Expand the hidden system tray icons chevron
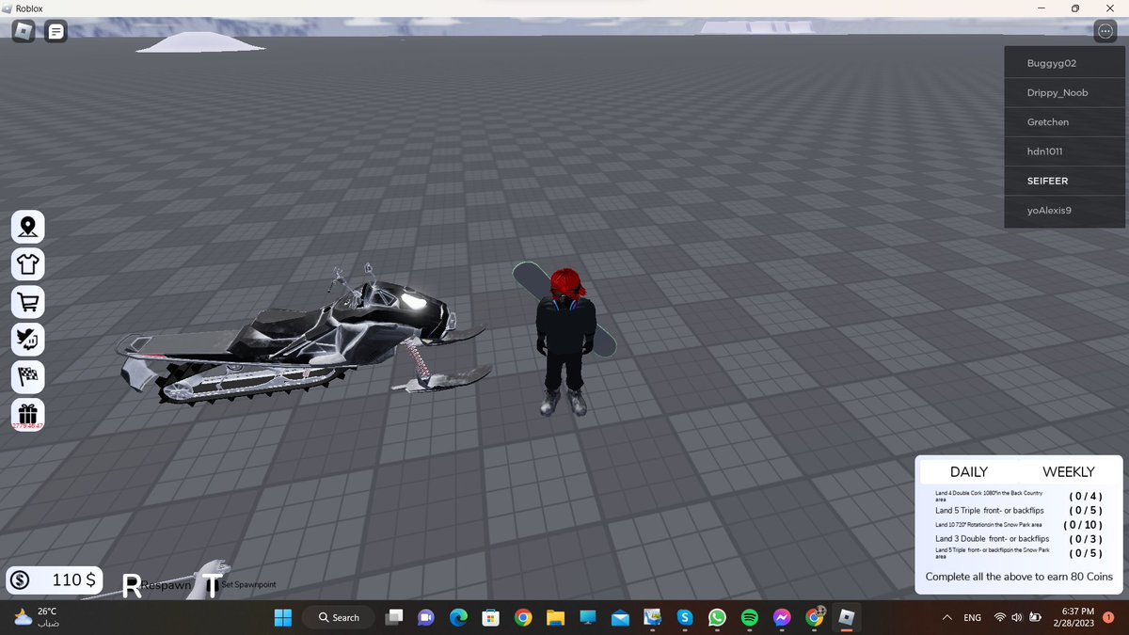The width and height of the screenshot is (1129, 635). 946,617
